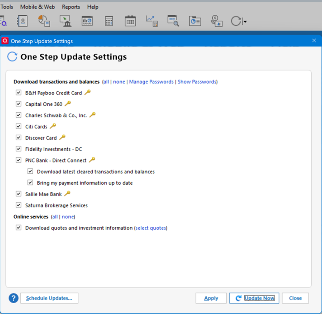Click the blue help question mark icon
This screenshot has height=314, width=322.
point(14,298)
